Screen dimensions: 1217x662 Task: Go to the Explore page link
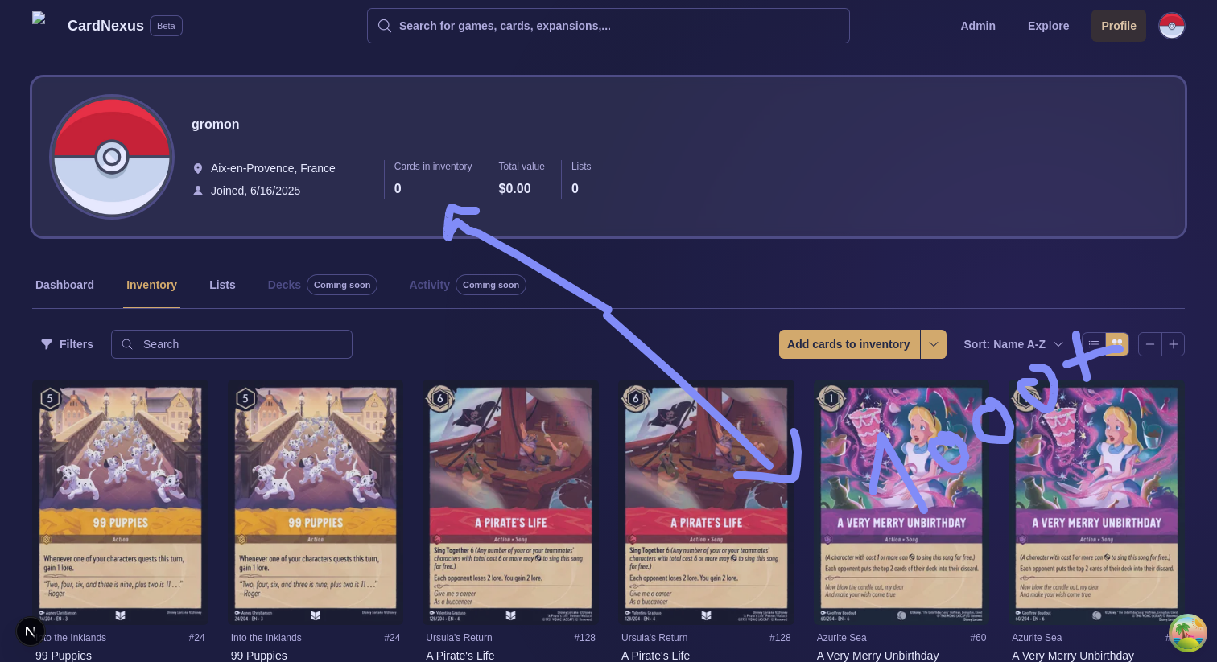click(x=1048, y=26)
